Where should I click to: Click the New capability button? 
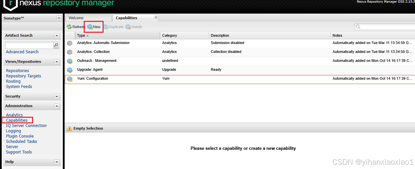tap(94, 27)
